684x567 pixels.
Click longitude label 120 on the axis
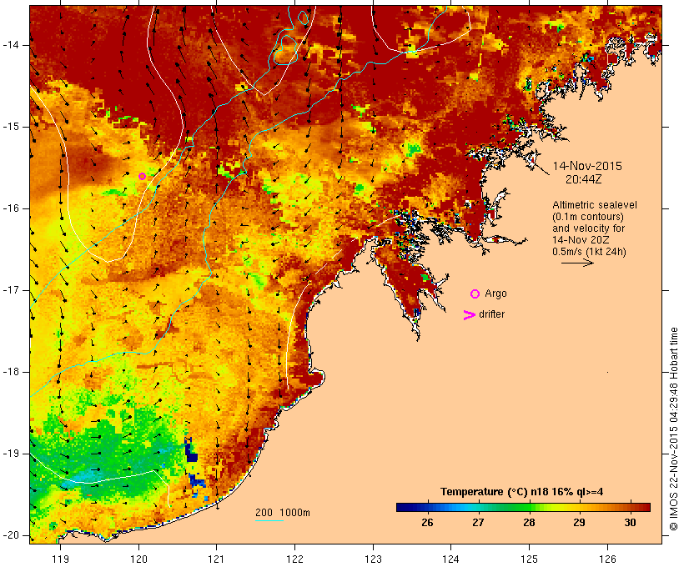pyautogui.click(x=138, y=559)
